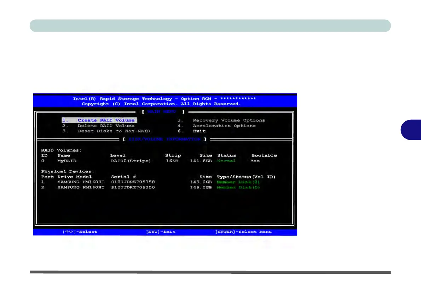Choose Exit in the main menu
421x296 pixels.
pos(199,131)
